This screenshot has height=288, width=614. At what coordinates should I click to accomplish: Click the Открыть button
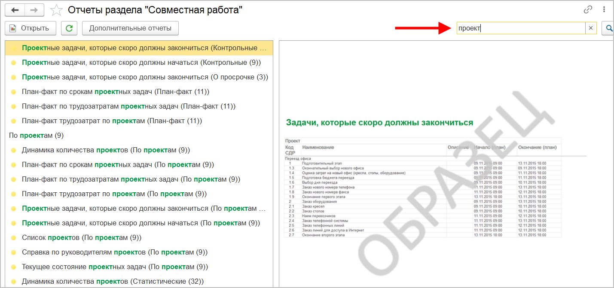point(31,28)
